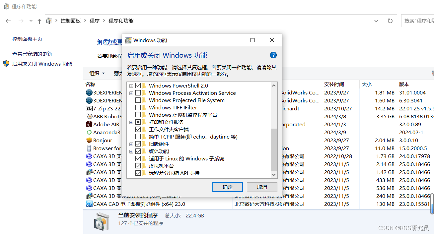The height and width of the screenshot is (234, 434).
Task: Open 启用或关闭 Windows 功能 link
Action: click(x=42, y=64)
